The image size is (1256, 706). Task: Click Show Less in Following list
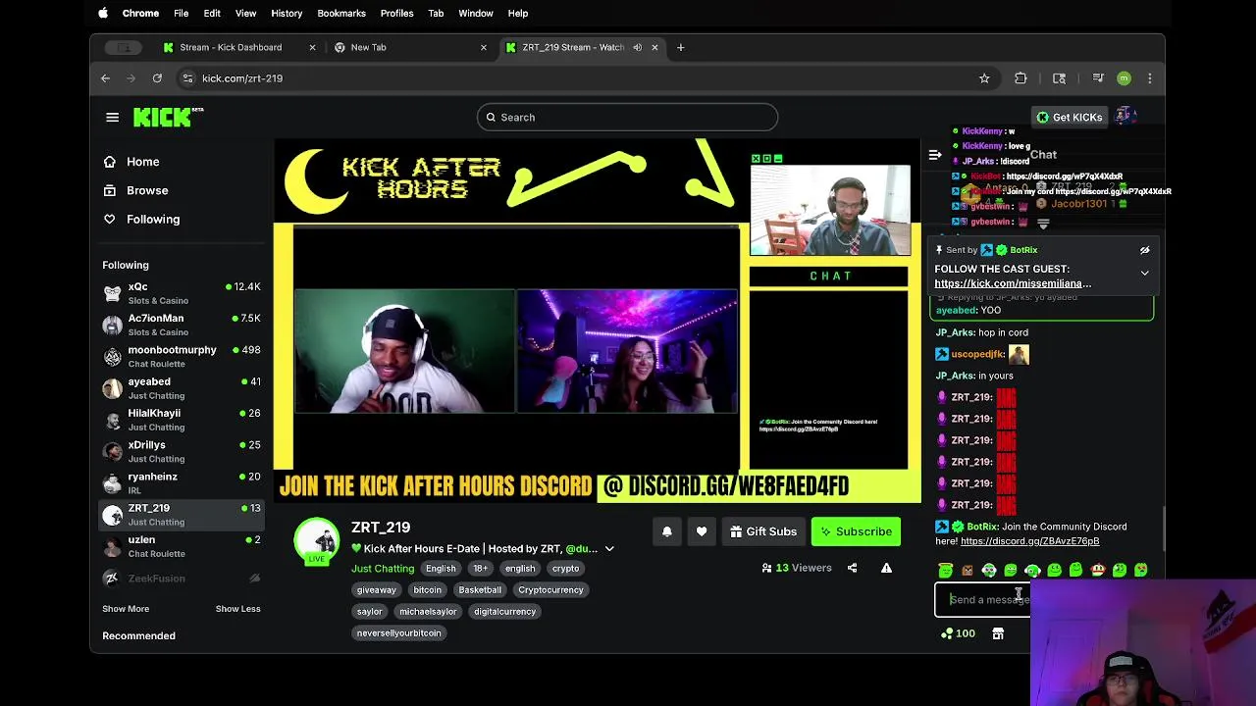point(238,609)
